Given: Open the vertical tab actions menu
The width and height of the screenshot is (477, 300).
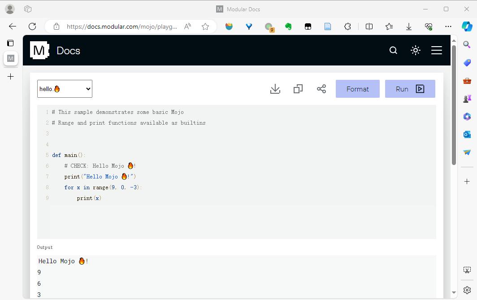Looking at the screenshot, I should click(x=10, y=43).
